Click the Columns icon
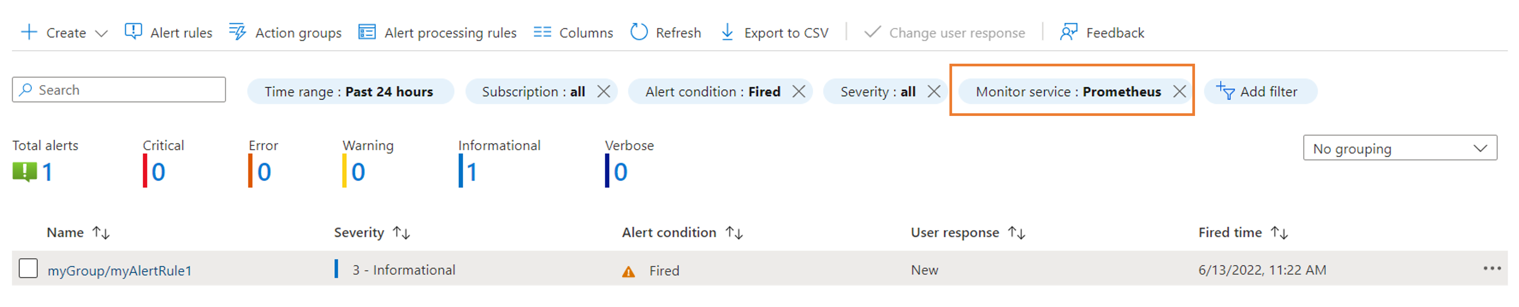 [x=542, y=32]
